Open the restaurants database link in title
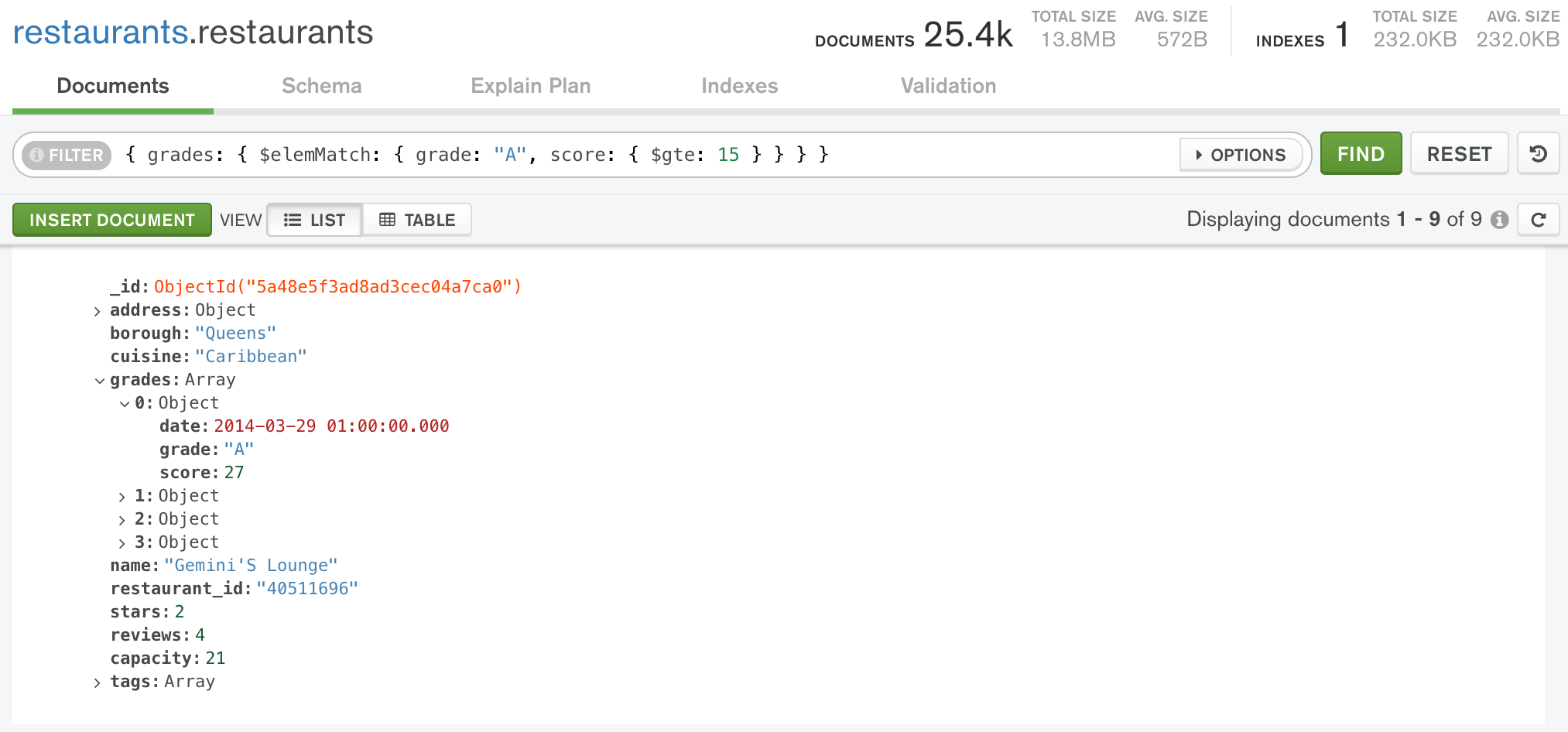 [x=101, y=32]
